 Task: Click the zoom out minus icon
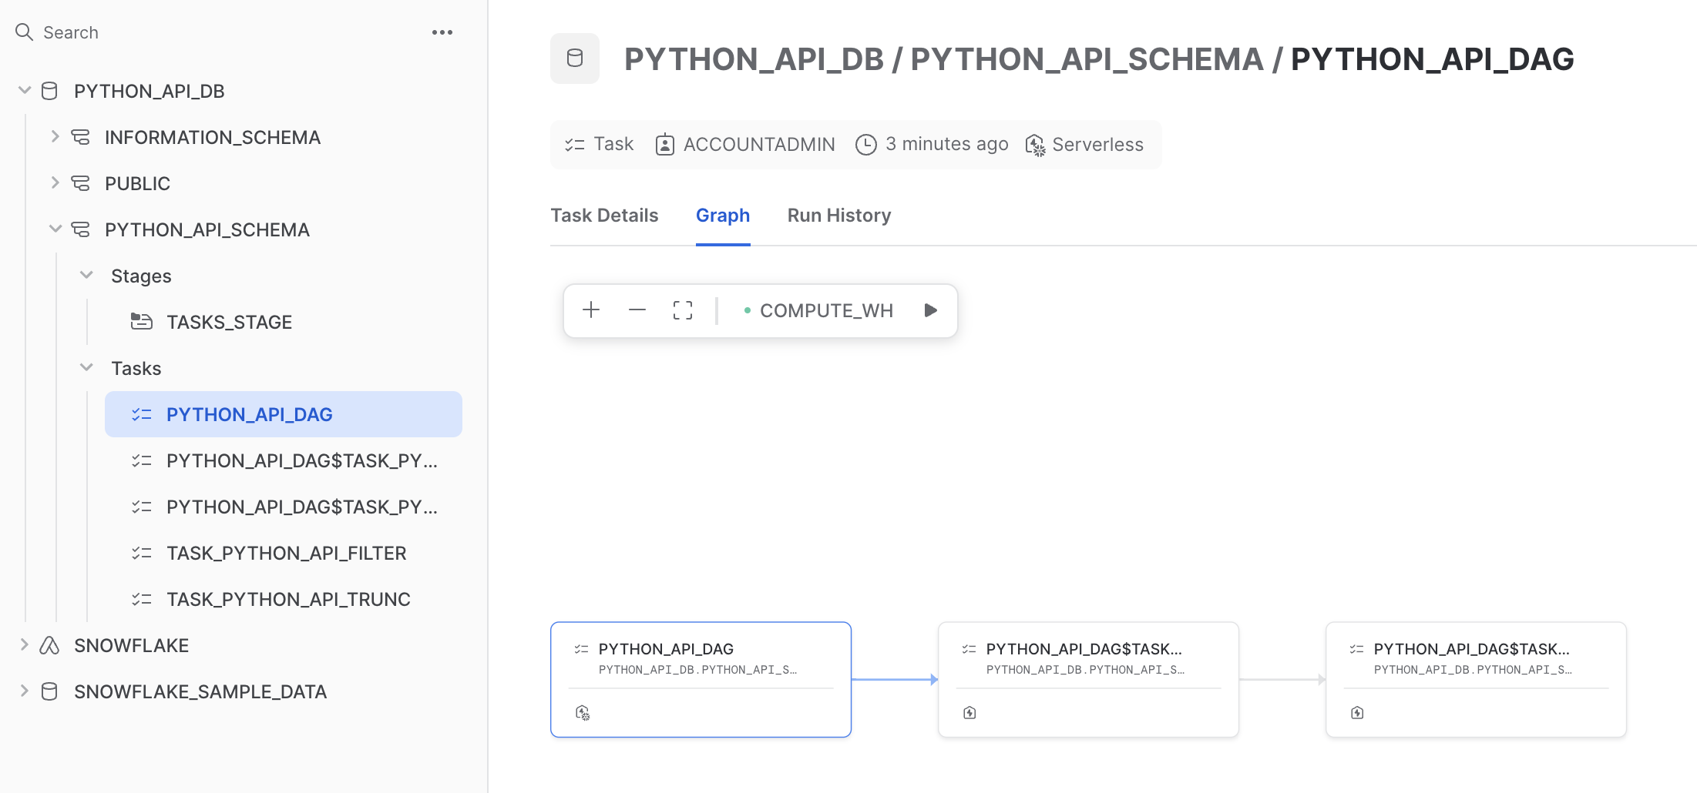(637, 310)
